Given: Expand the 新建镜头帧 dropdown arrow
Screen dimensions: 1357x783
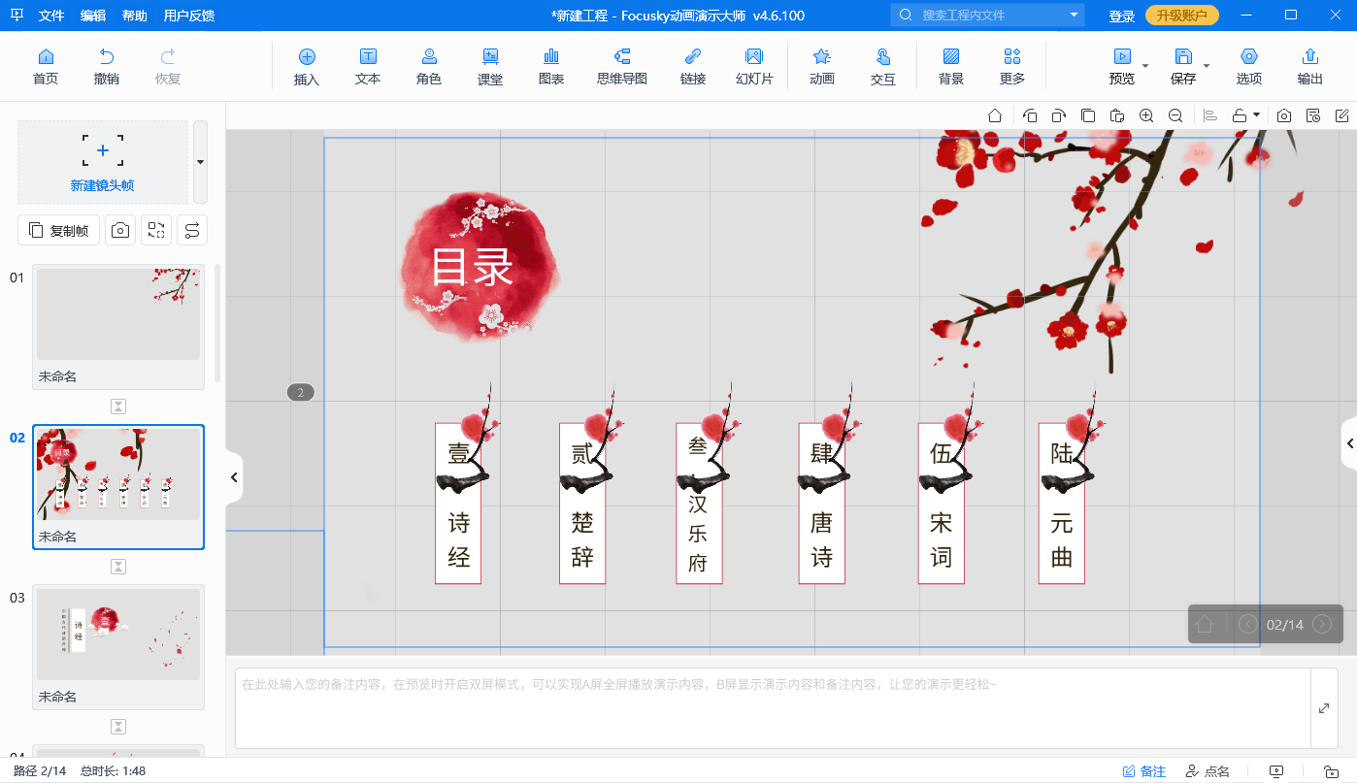Looking at the screenshot, I should coord(200,162).
